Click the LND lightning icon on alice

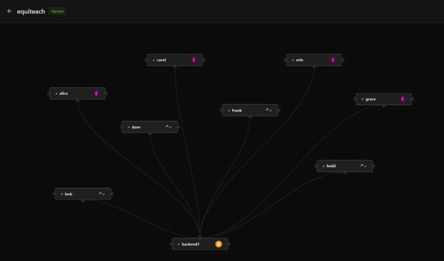point(96,93)
